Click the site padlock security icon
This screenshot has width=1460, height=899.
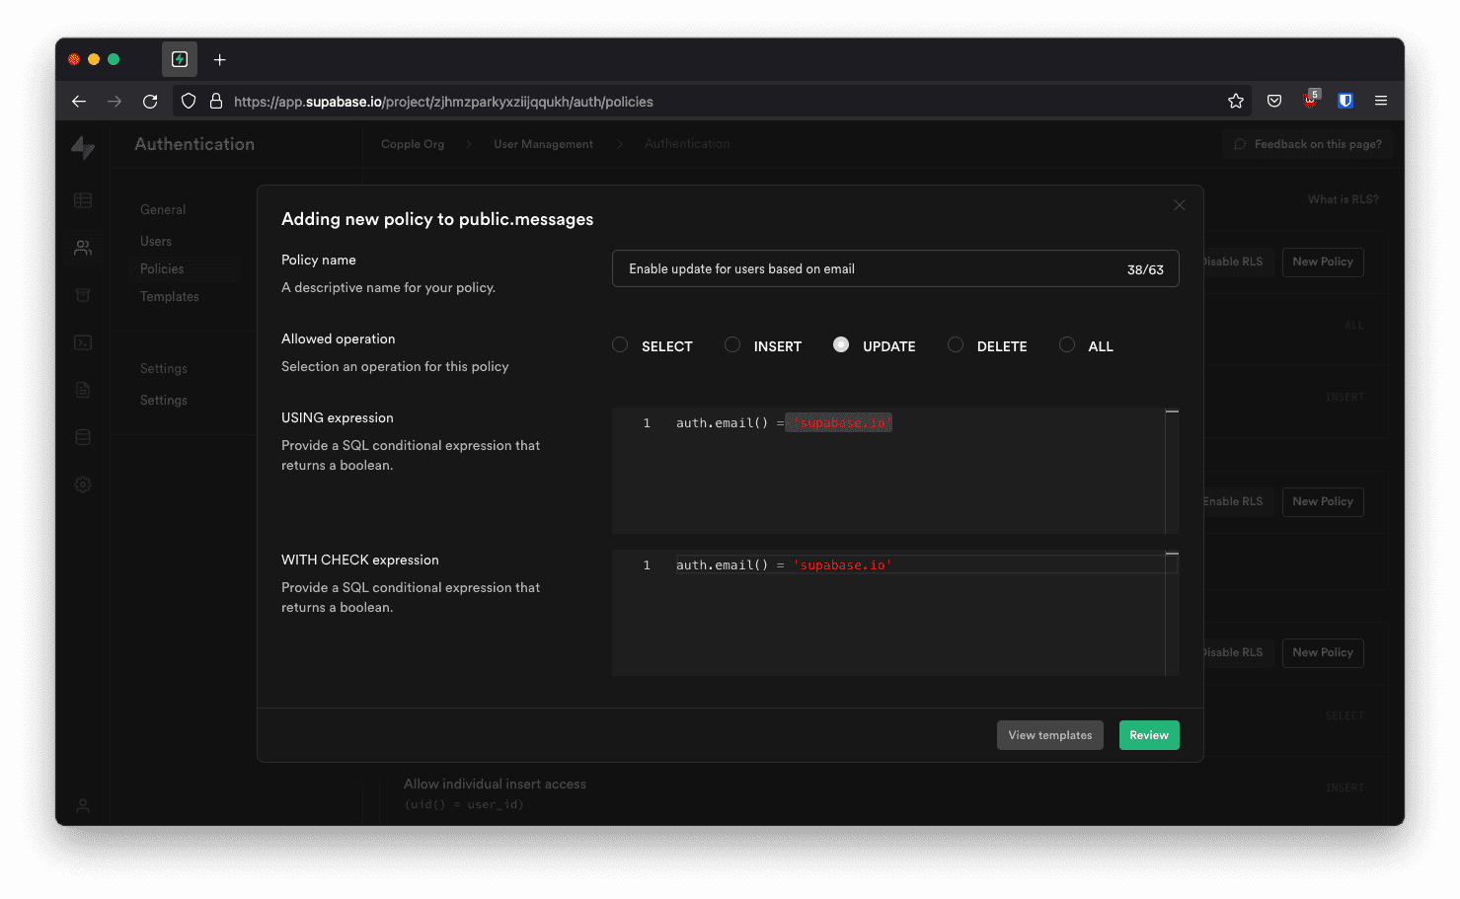216,101
